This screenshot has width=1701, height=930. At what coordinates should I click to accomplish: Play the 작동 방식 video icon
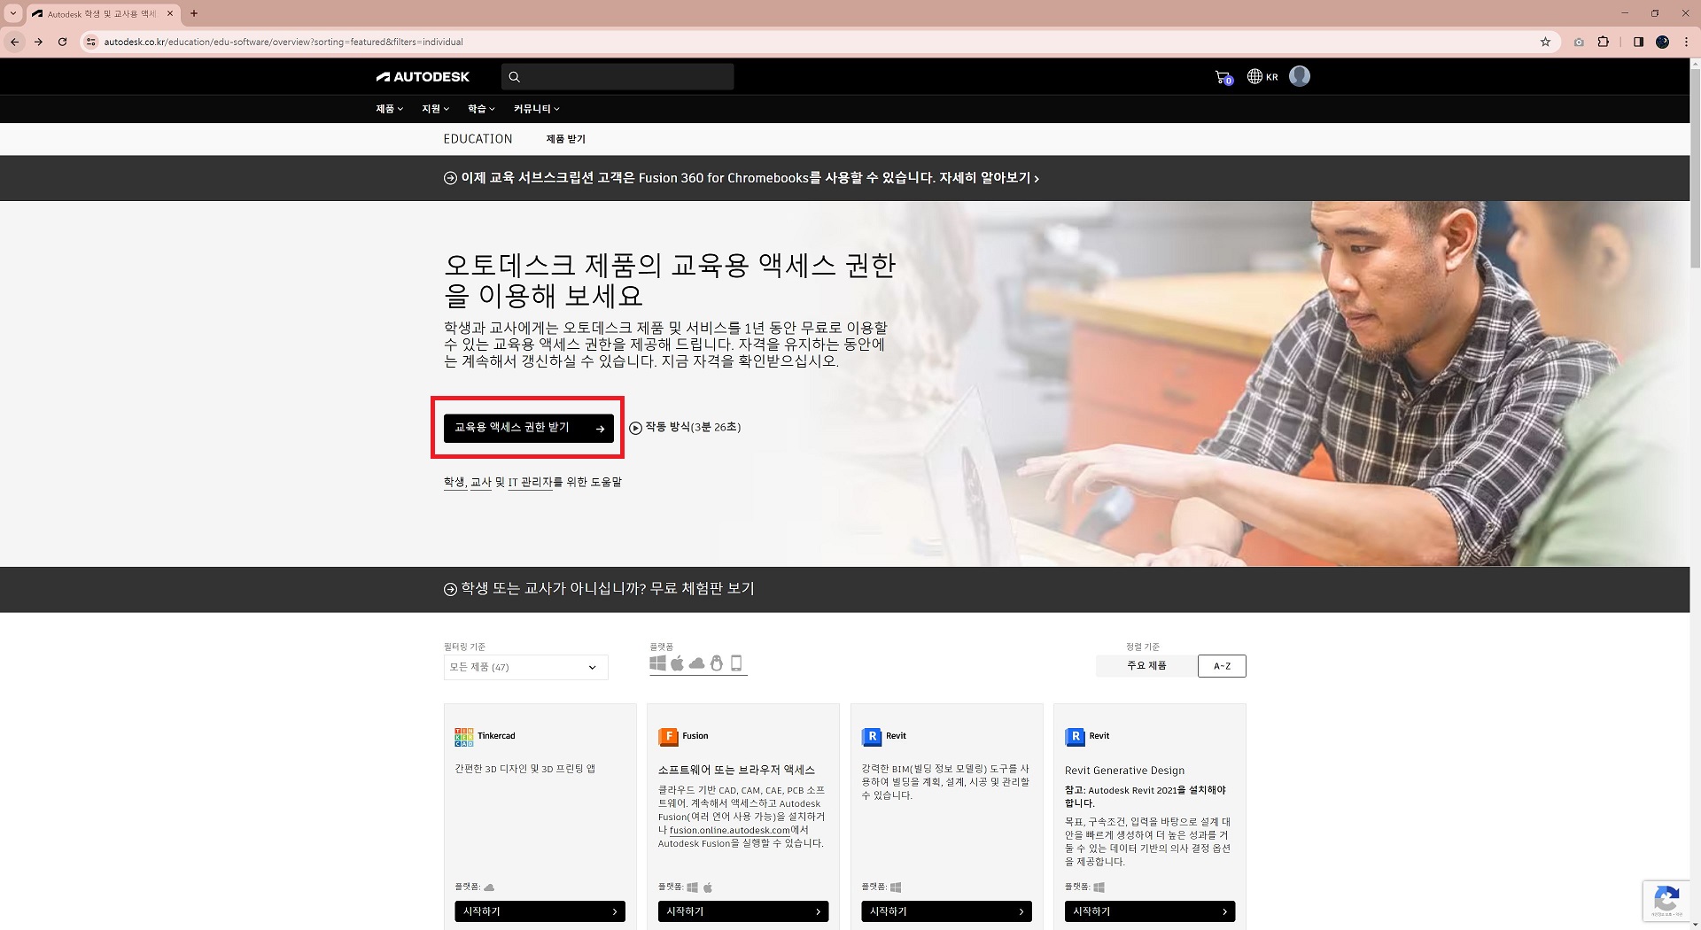pos(635,428)
